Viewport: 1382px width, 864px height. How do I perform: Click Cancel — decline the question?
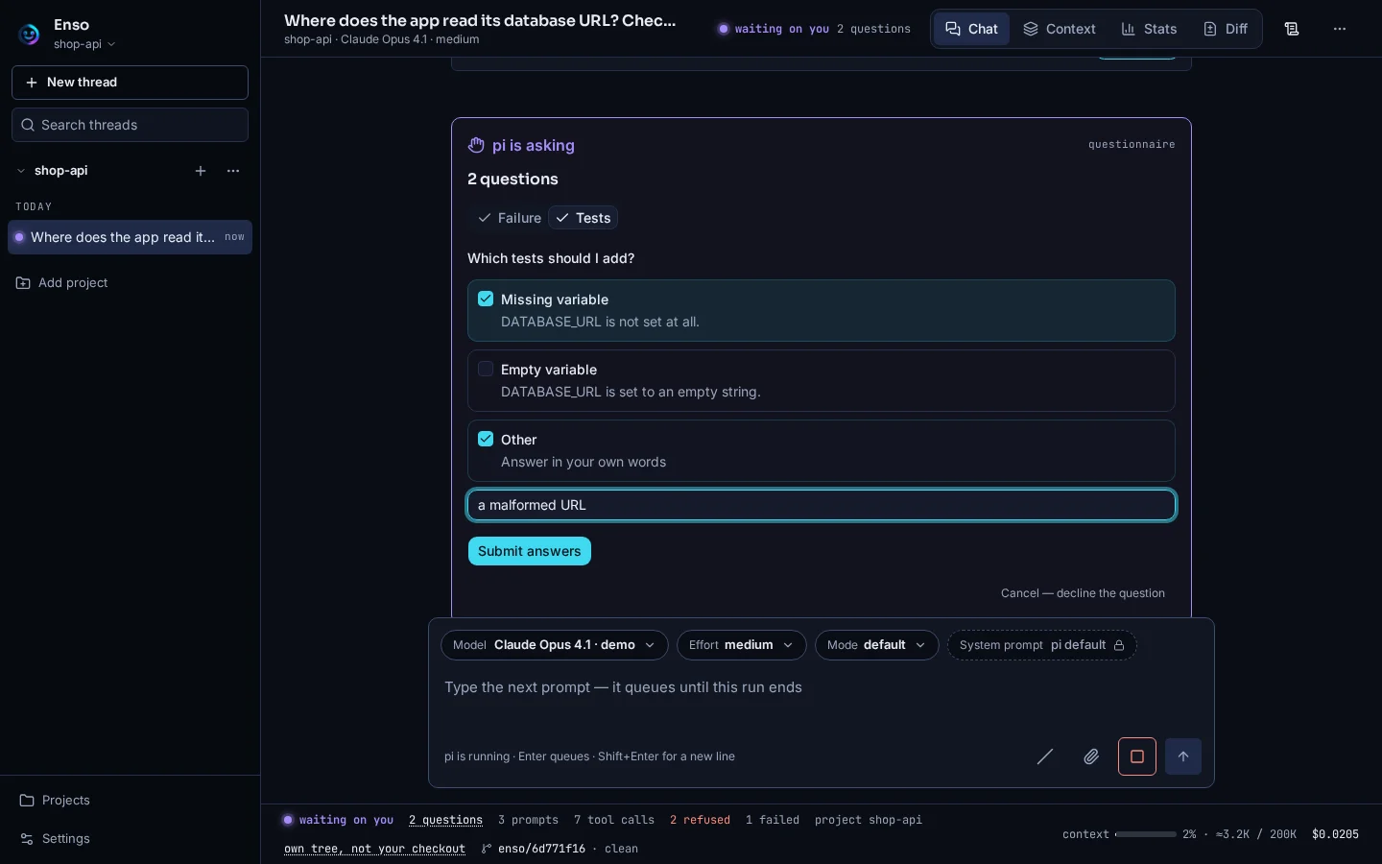click(x=1083, y=593)
